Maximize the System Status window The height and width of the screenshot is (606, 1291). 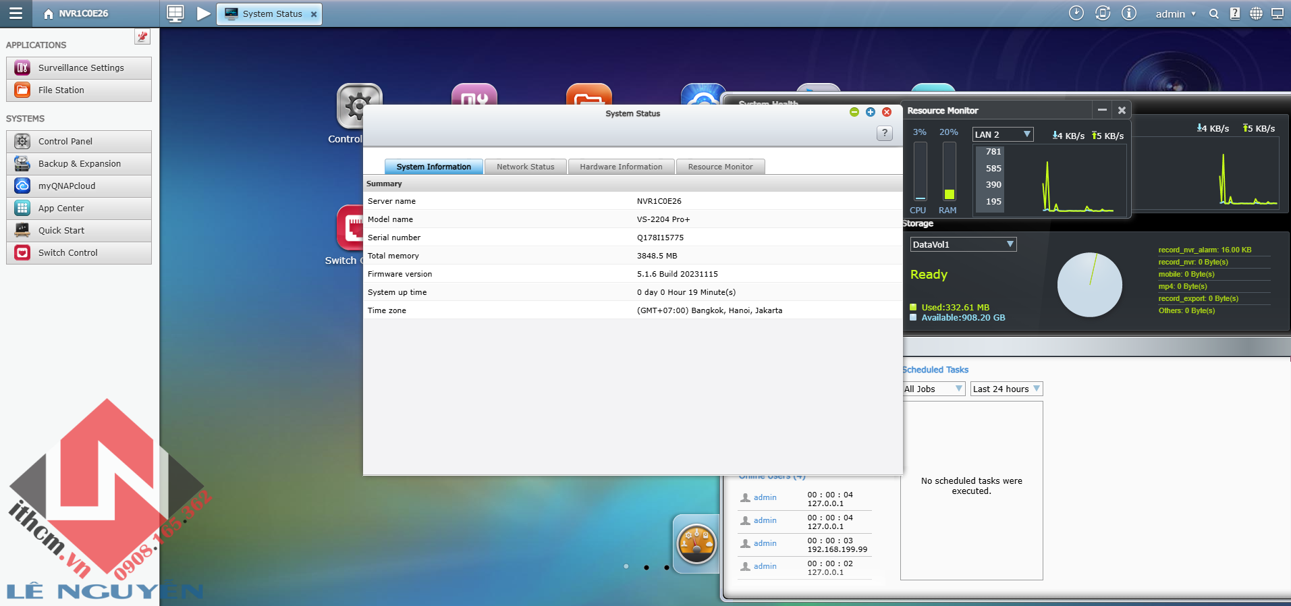[871, 112]
